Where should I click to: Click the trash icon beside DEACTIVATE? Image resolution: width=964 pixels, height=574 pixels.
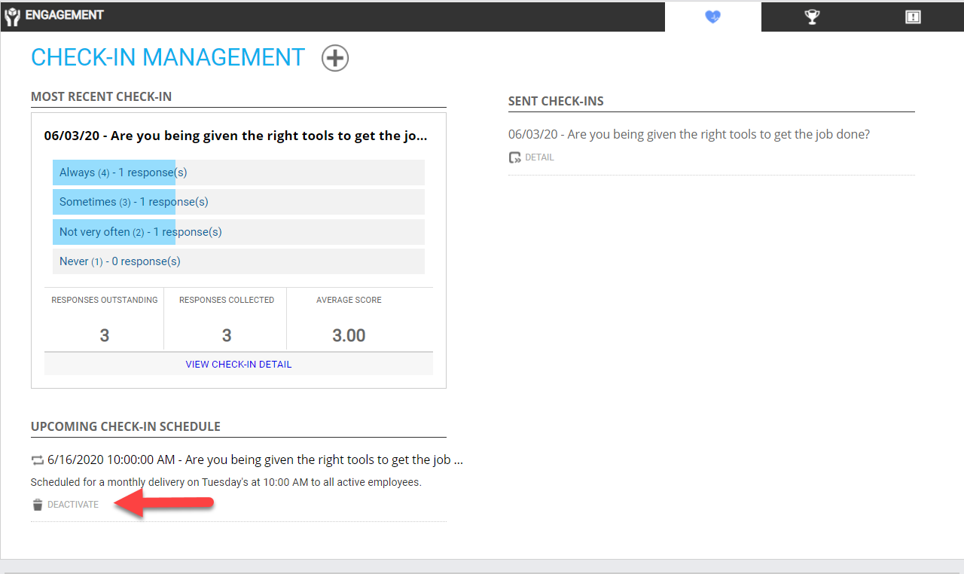[x=36, y=504]
